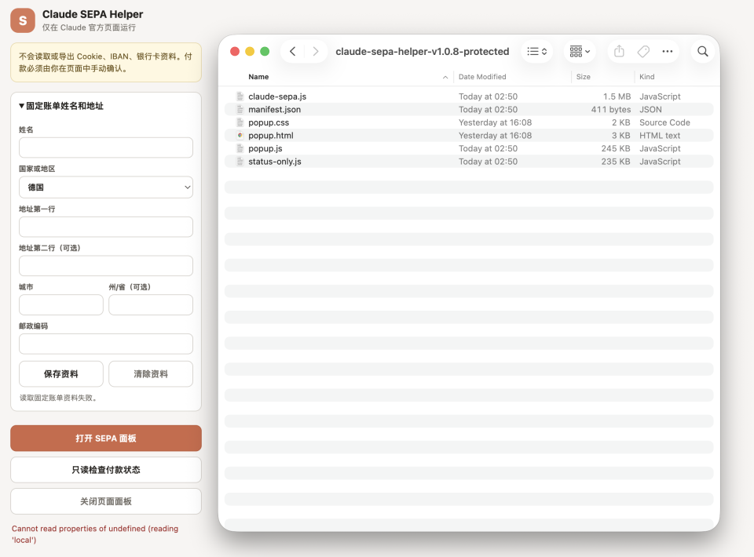The height and width of the screenshot is (557, 754).
Task: Click the 245 KB size value
Action: click(x=616, y=148)
